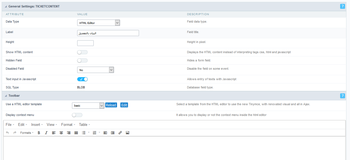350x160 pixels.
Task: Open the Table menu in editor
Action: tap(85, 125)
